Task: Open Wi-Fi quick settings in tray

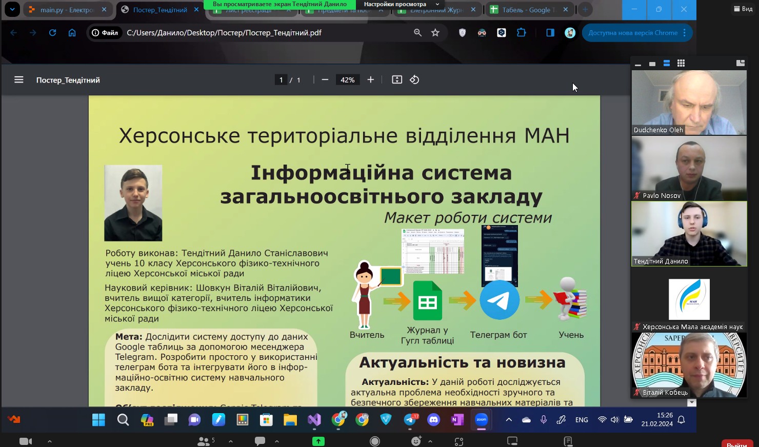Action: tap(602, 420)
